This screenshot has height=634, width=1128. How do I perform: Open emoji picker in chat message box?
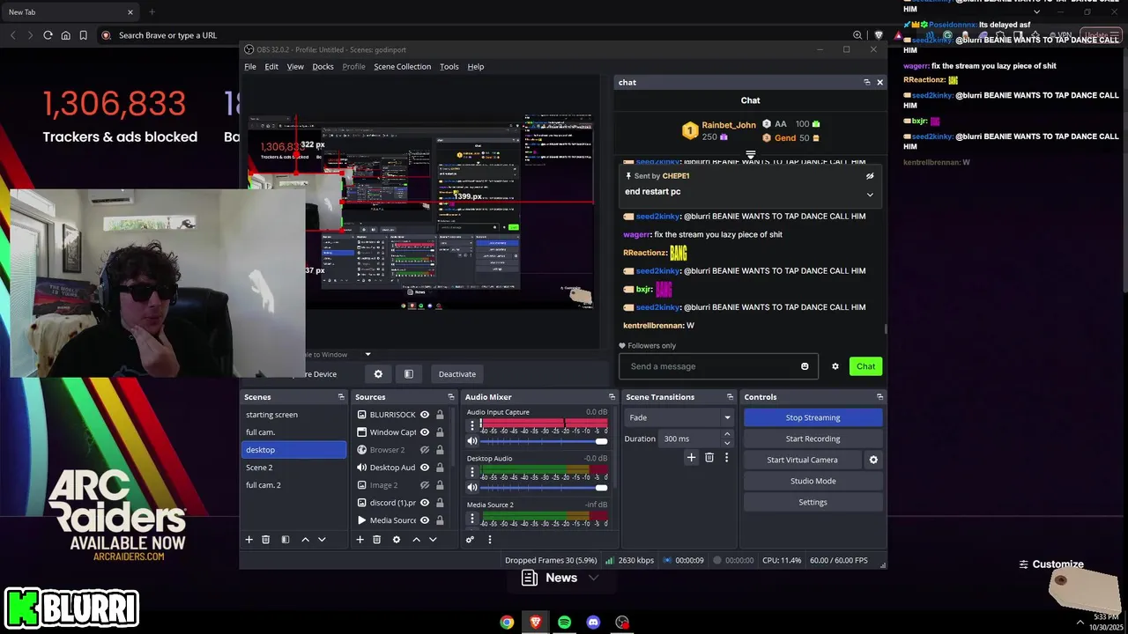point(805,366)
